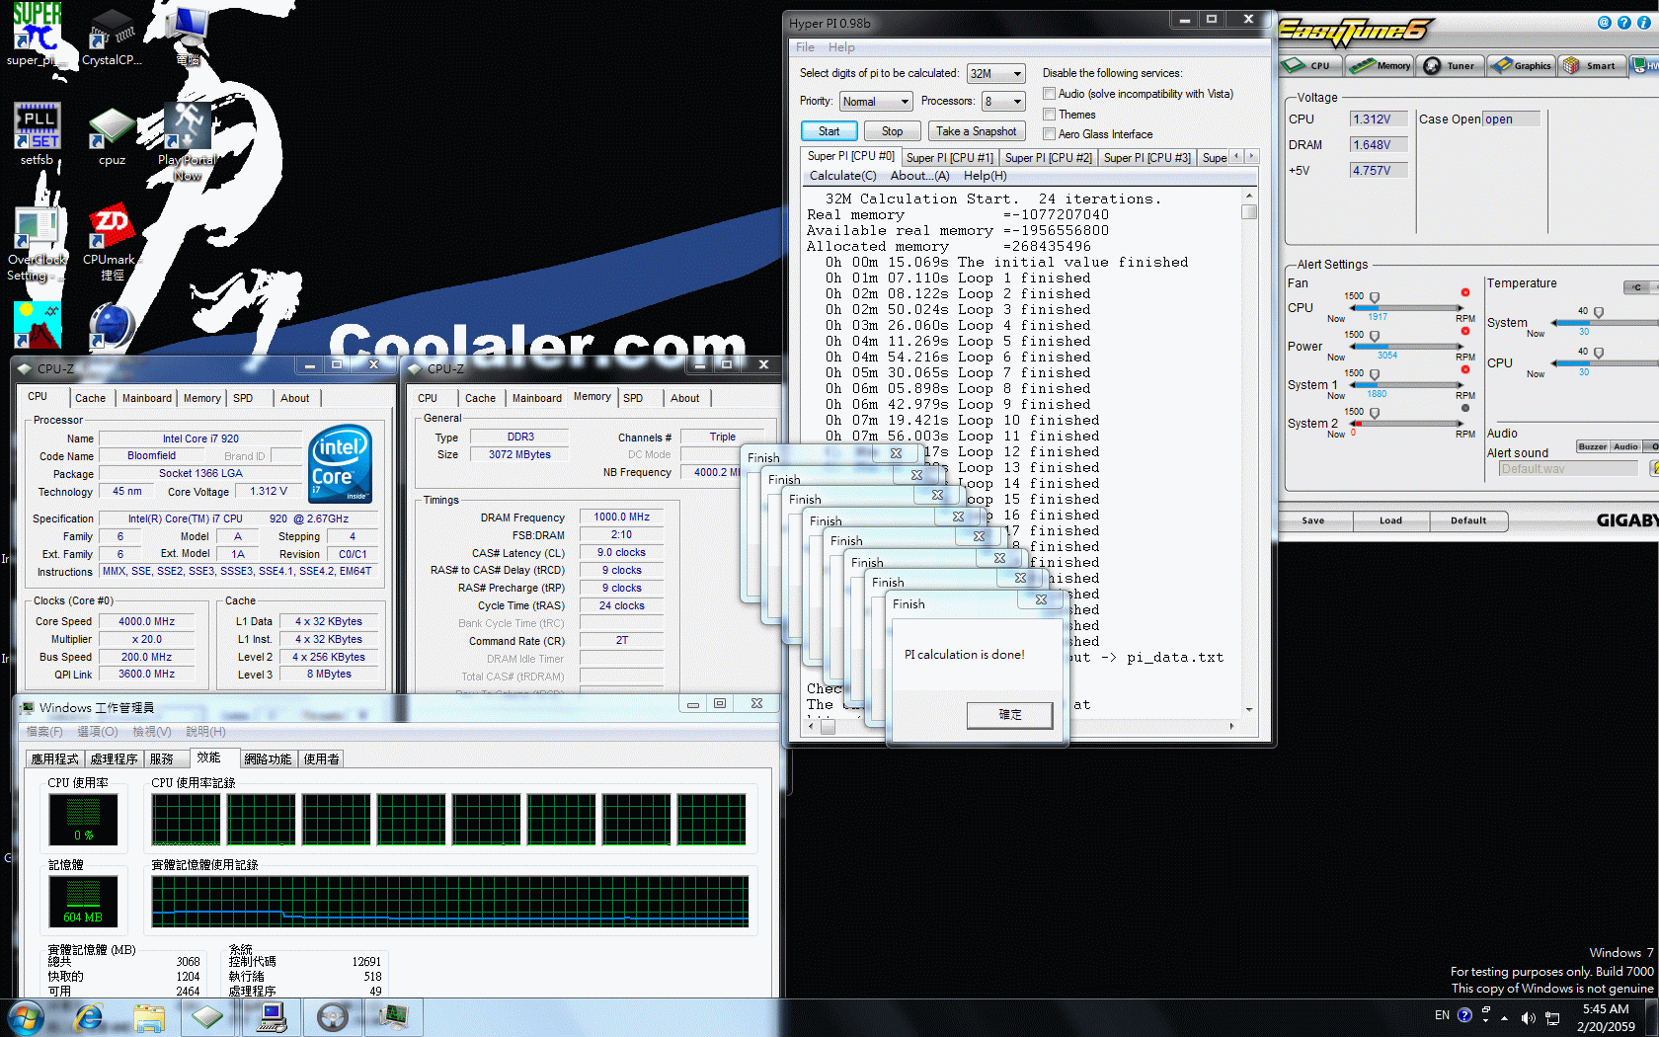Click the volume speaker tray icon
This screenshot has width=1659, height=1037.
coord(1528,1017)
